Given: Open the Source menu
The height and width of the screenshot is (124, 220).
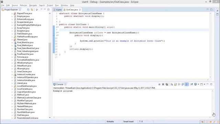Looking at the screenshot, I should [15, 6].
